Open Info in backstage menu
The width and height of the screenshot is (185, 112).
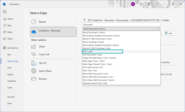pos(9,54)
